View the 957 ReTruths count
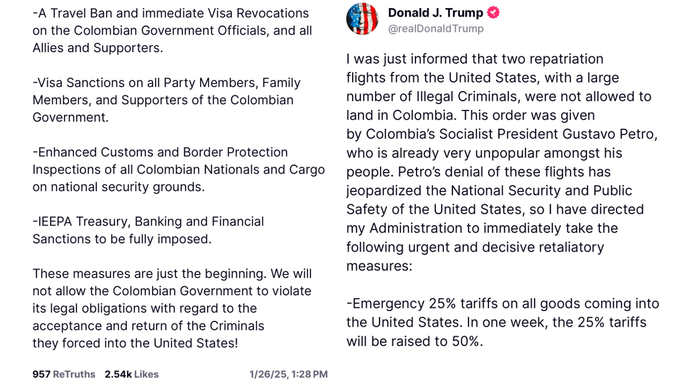Screen dimensions: 681x388 (x=64, y=374)
